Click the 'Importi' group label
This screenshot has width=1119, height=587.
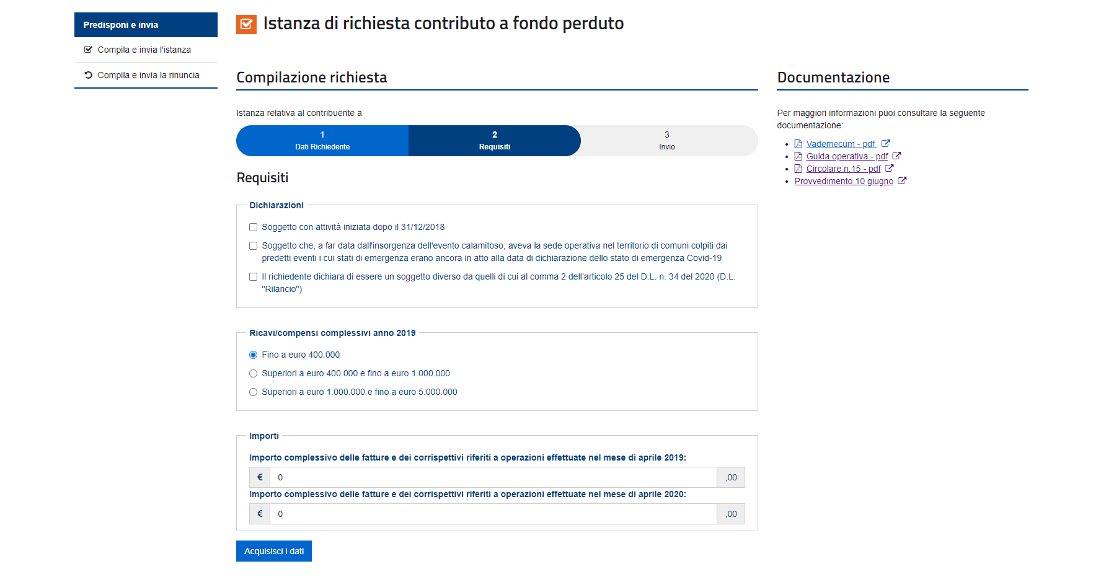click(x=264, y=436)
